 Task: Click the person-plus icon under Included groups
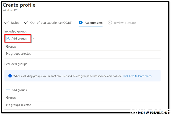click(8, 38)
